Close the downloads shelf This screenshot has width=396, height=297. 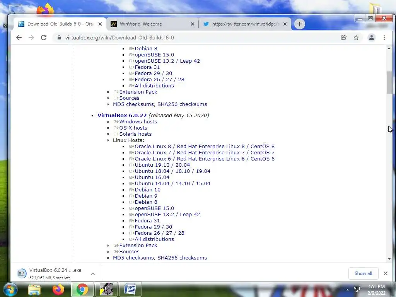386,273
